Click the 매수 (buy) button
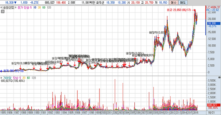The image size is (221, 115). pyautogui.click(x=173, y=2)
